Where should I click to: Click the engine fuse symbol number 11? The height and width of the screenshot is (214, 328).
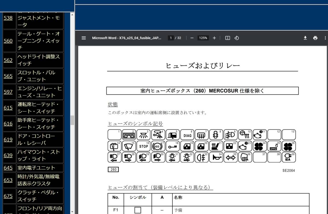point(260,135)
